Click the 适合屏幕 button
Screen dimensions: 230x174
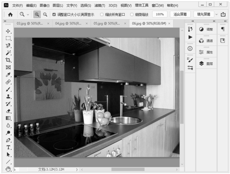pos(180,14)
